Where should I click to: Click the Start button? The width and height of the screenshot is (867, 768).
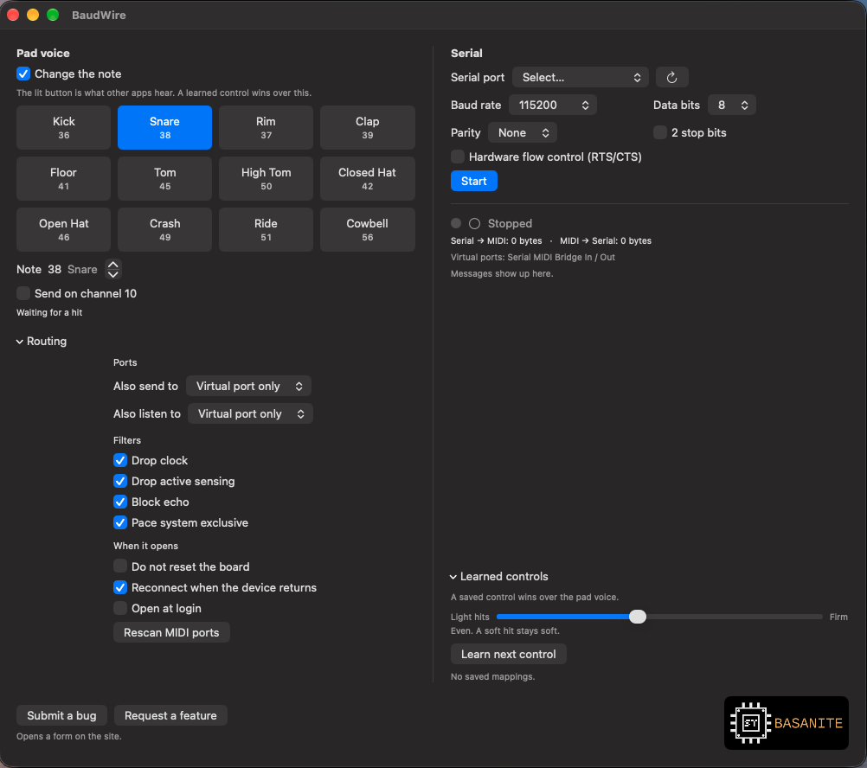click(474, 182)
